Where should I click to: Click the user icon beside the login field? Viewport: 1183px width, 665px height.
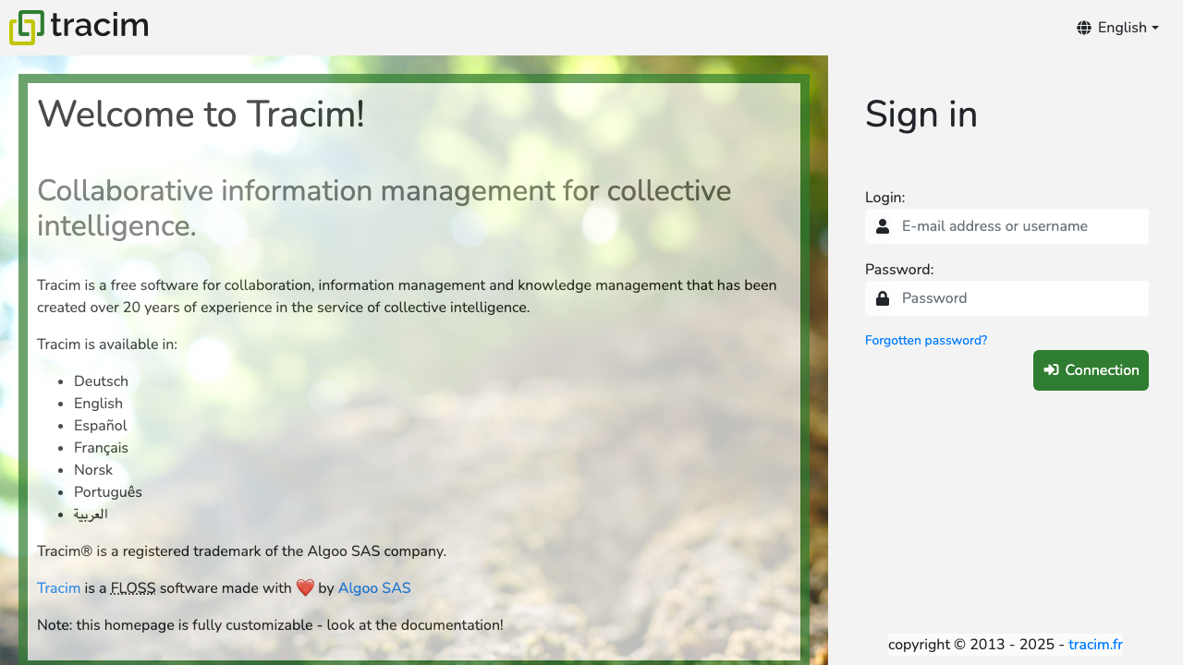click(x=883, y=226)
